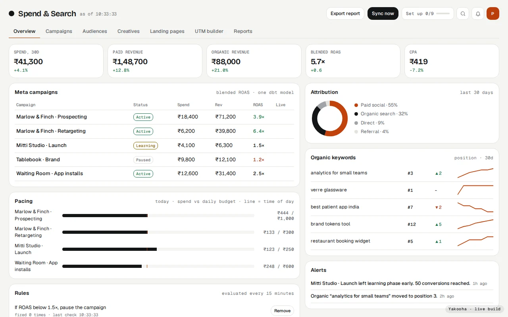Click the down-2 position change indicator

[438, 207]
